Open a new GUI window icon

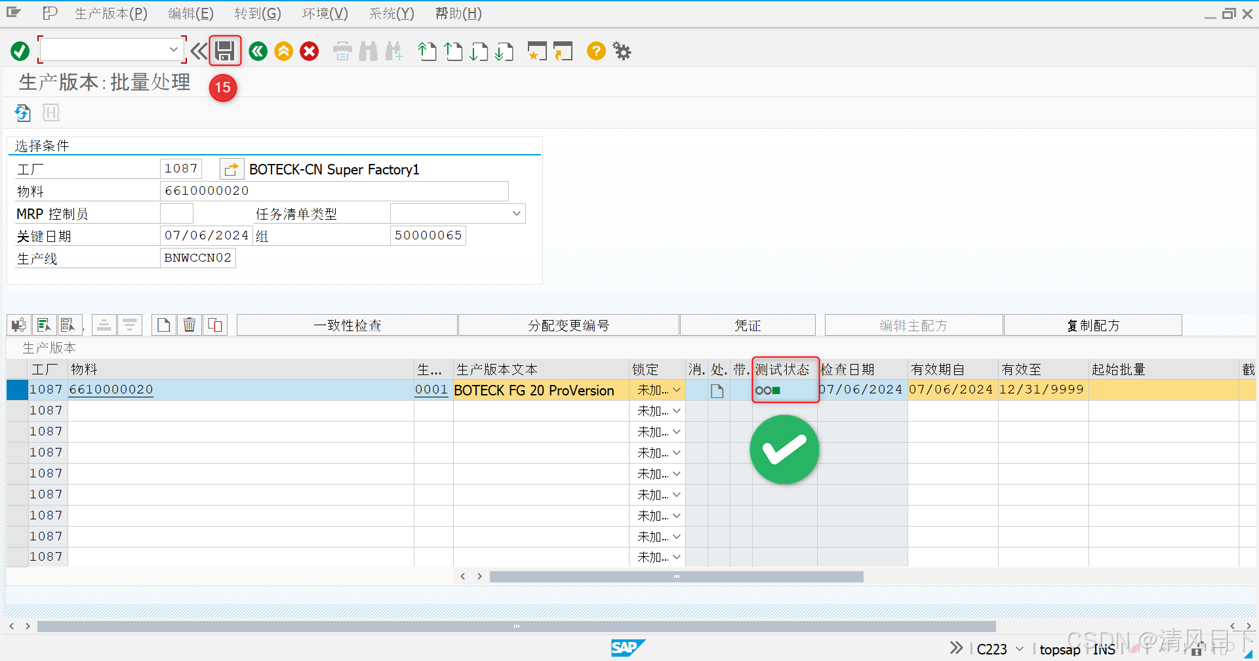(x=537, y=51)
